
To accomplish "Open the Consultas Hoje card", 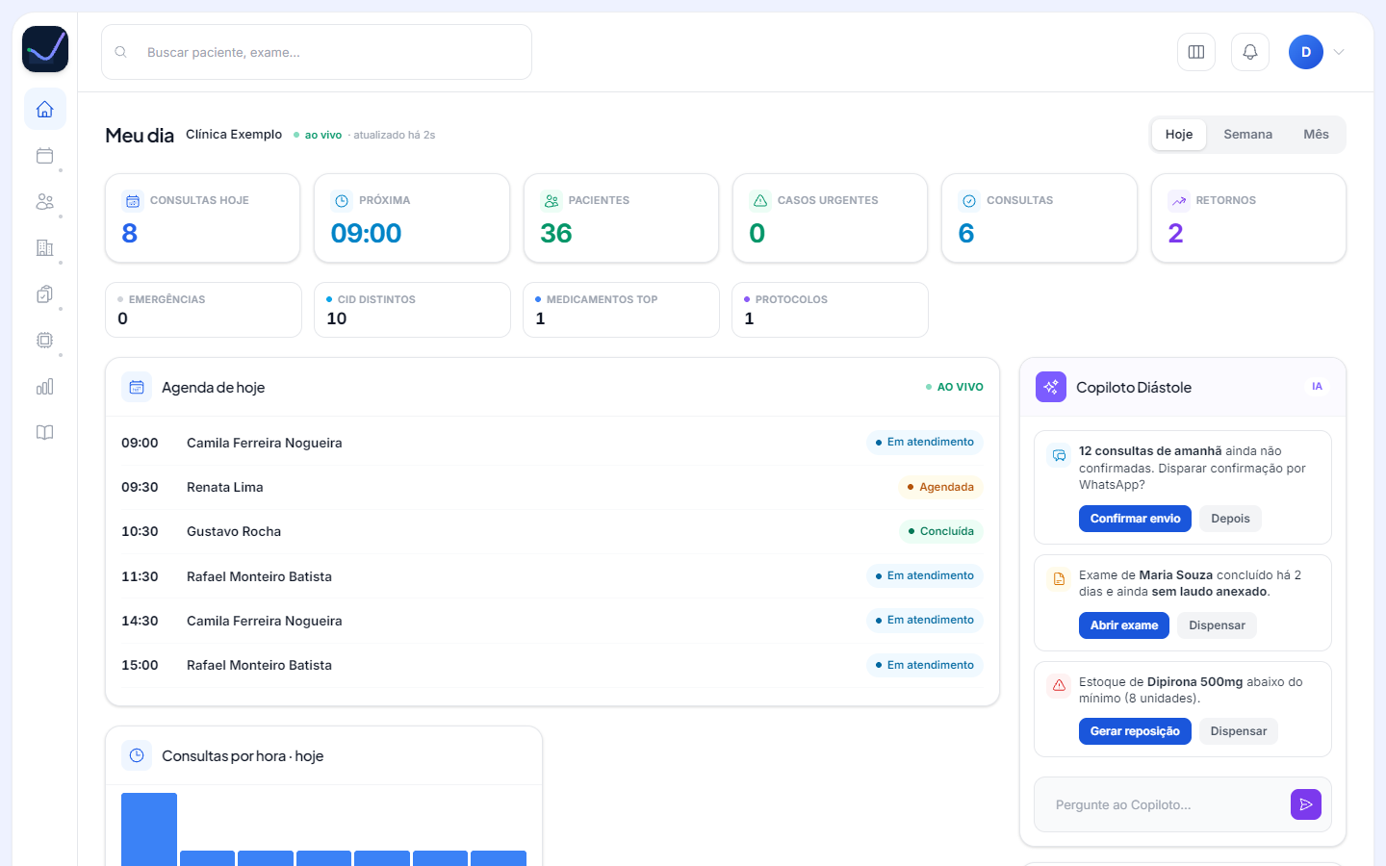I will click(203, 218).
